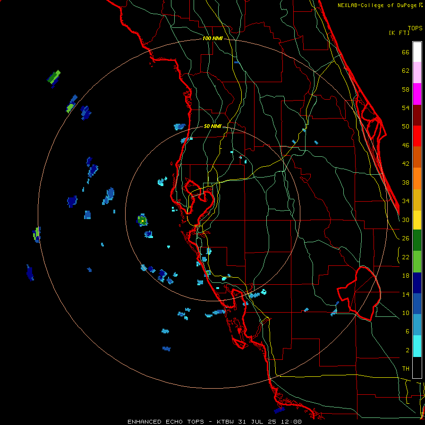Click the TOPS legend heading

click(x=415, y=28)
